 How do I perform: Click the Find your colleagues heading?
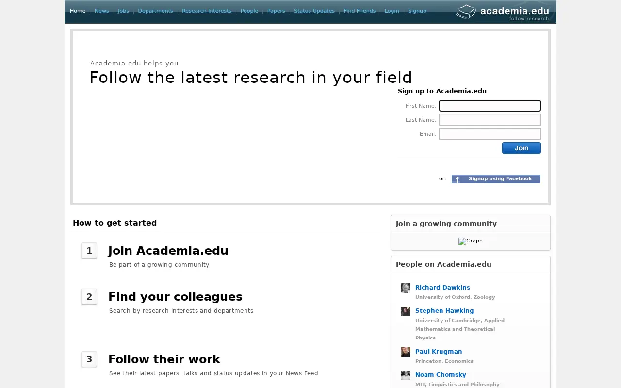click(175, 297)
